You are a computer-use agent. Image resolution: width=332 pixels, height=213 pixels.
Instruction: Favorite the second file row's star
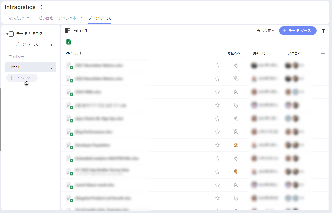(217, 79)
